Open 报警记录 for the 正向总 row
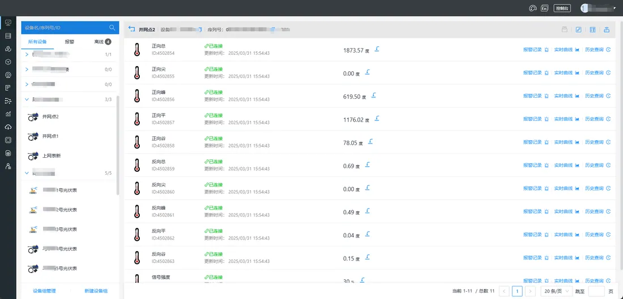Viewport: 623px width, 299px height. (536, 50)
